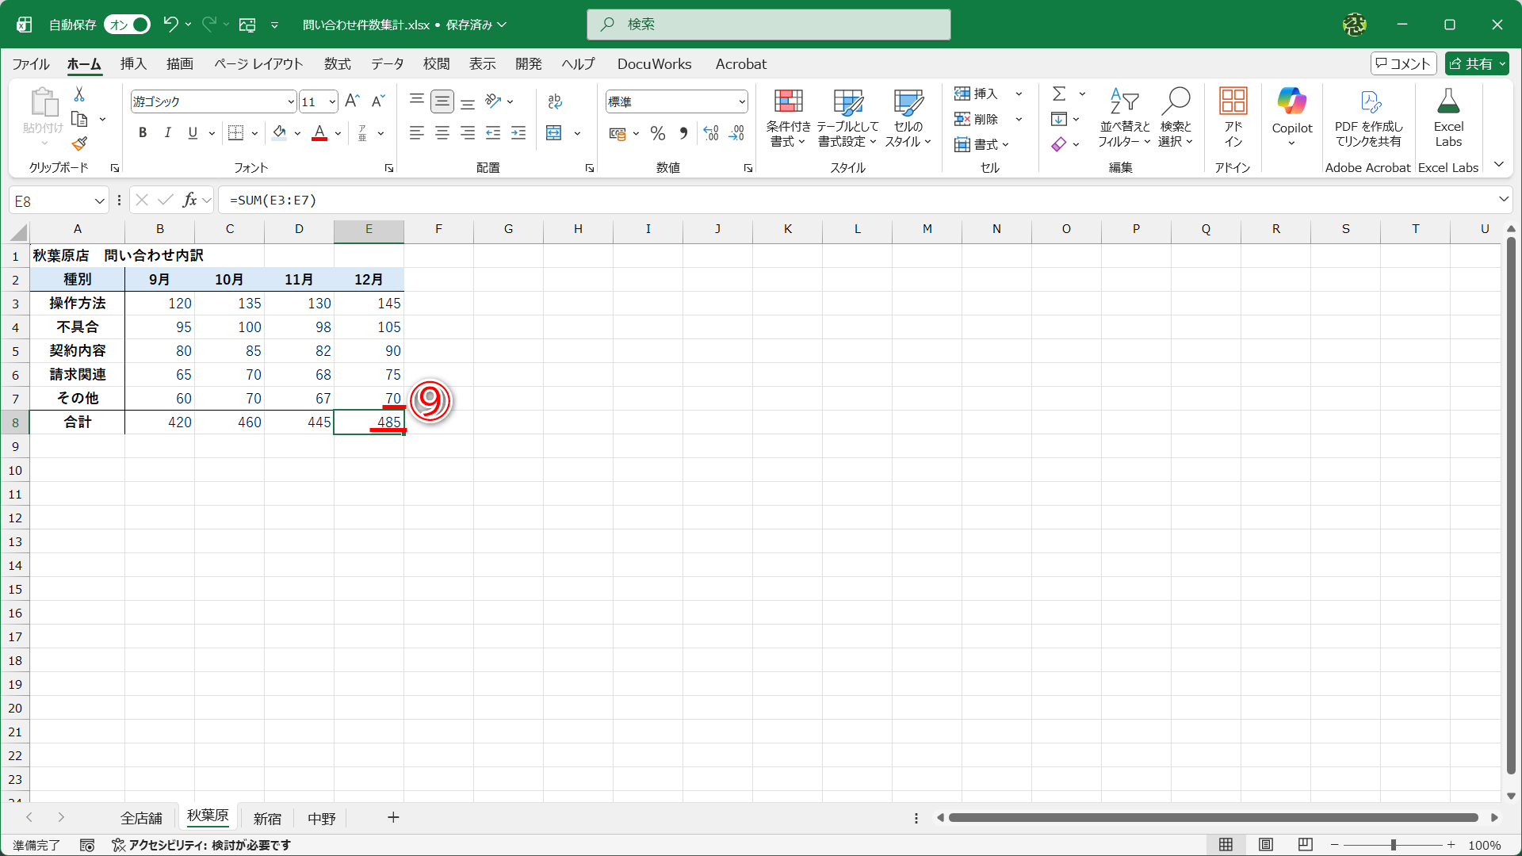The width and height of the screenshot is (1522, 856).
Task: Expand the font name dropdown
Action: coord(291,101)
